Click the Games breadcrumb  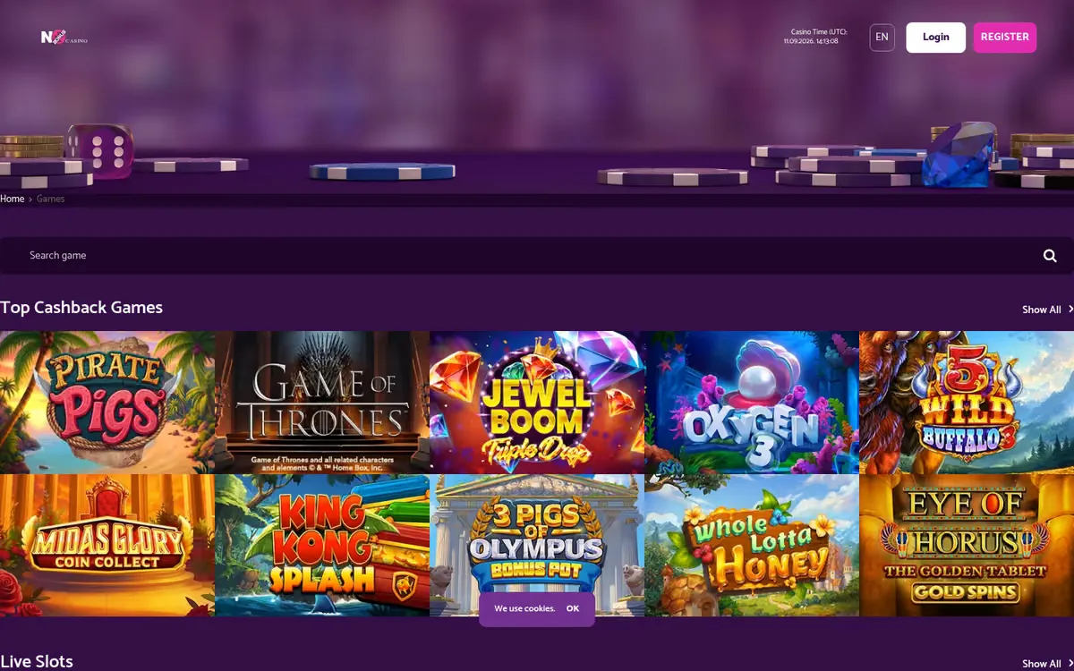click(50, 199)
